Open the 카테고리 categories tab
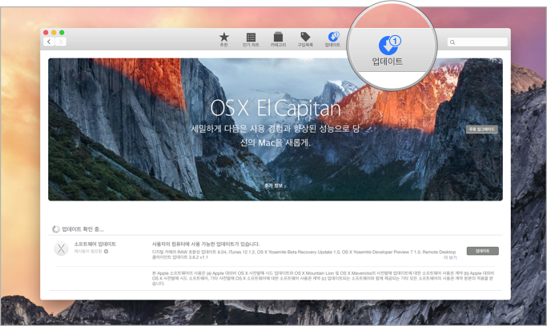Viewport: 547px width, 326px height. 278,39
